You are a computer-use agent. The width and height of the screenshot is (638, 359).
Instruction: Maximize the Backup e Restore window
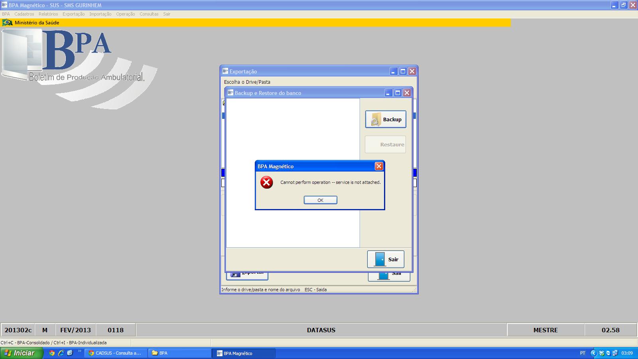click(x=398, y=93)
